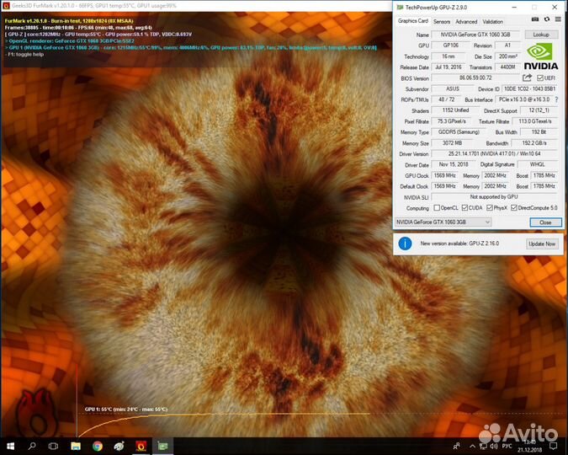Switch to FurMark via taskbar icon
The height and width of the screenshot is (455, 568).
click(141, 446)
